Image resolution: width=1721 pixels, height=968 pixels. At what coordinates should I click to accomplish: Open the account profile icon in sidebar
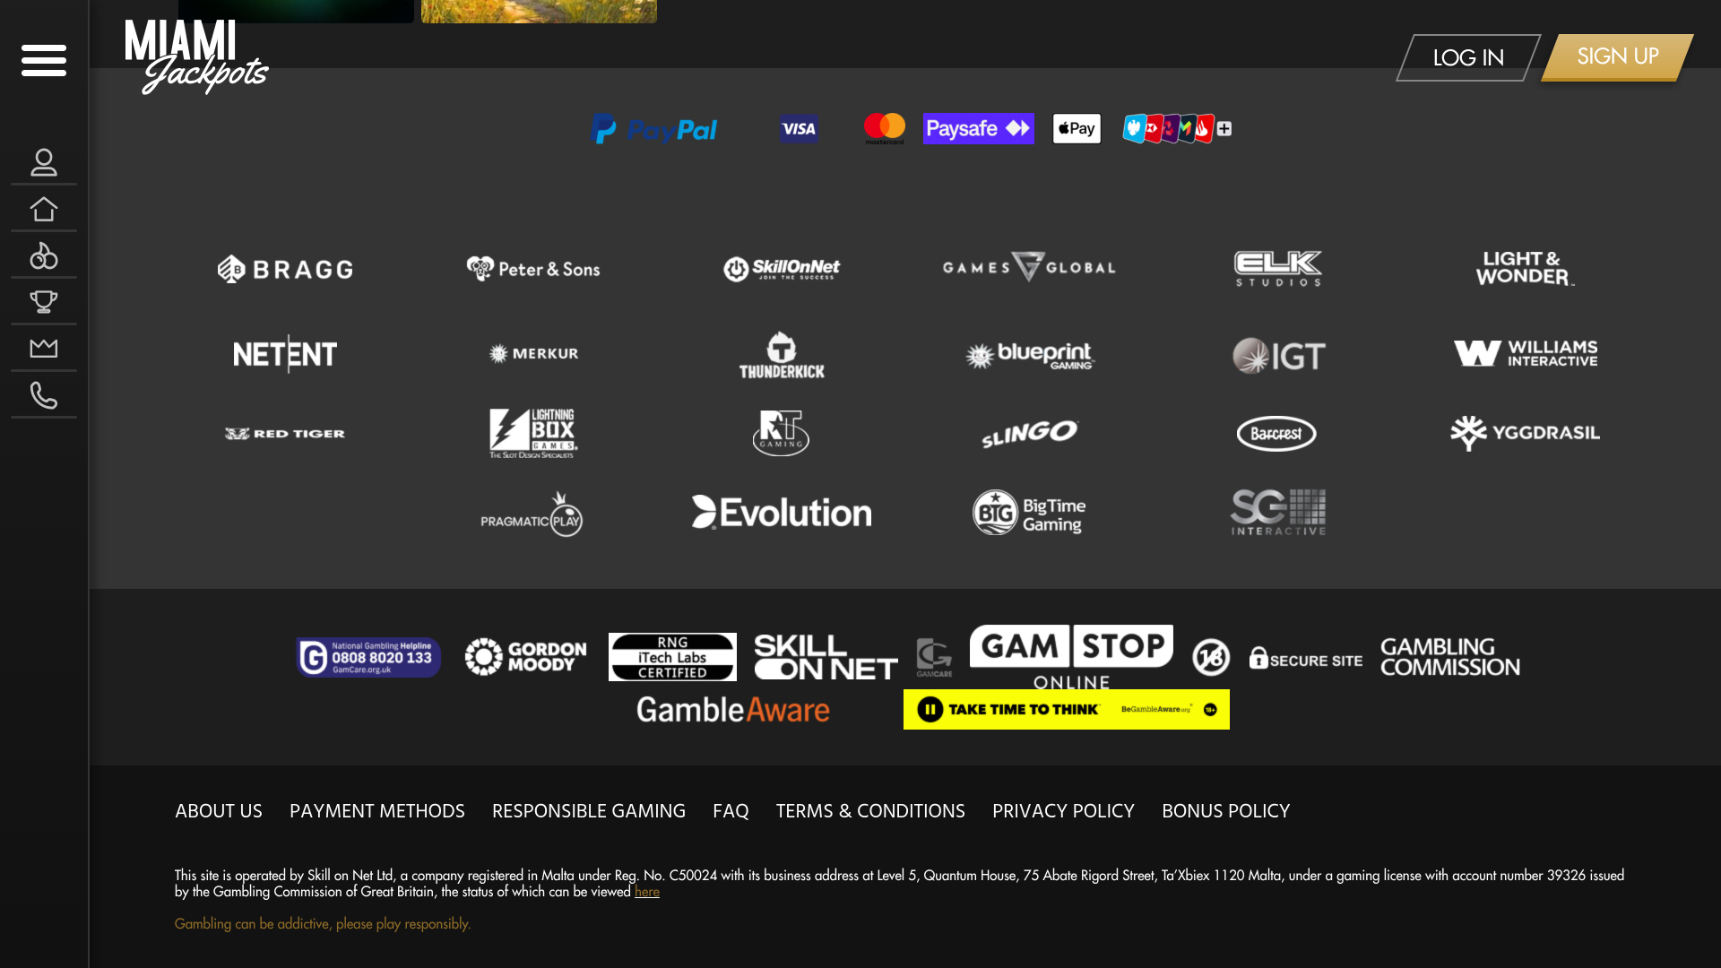[44, 164]
